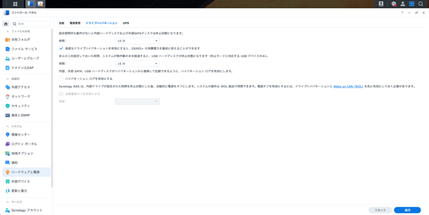Collapse the サービス section

point(8,202)
